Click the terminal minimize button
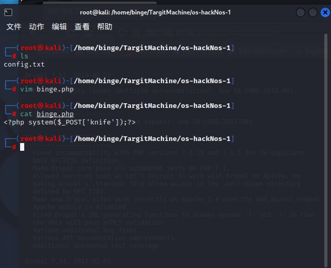The image size is (331, 268). click(301, 12)
